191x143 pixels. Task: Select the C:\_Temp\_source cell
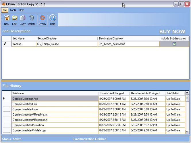point(67,44)
